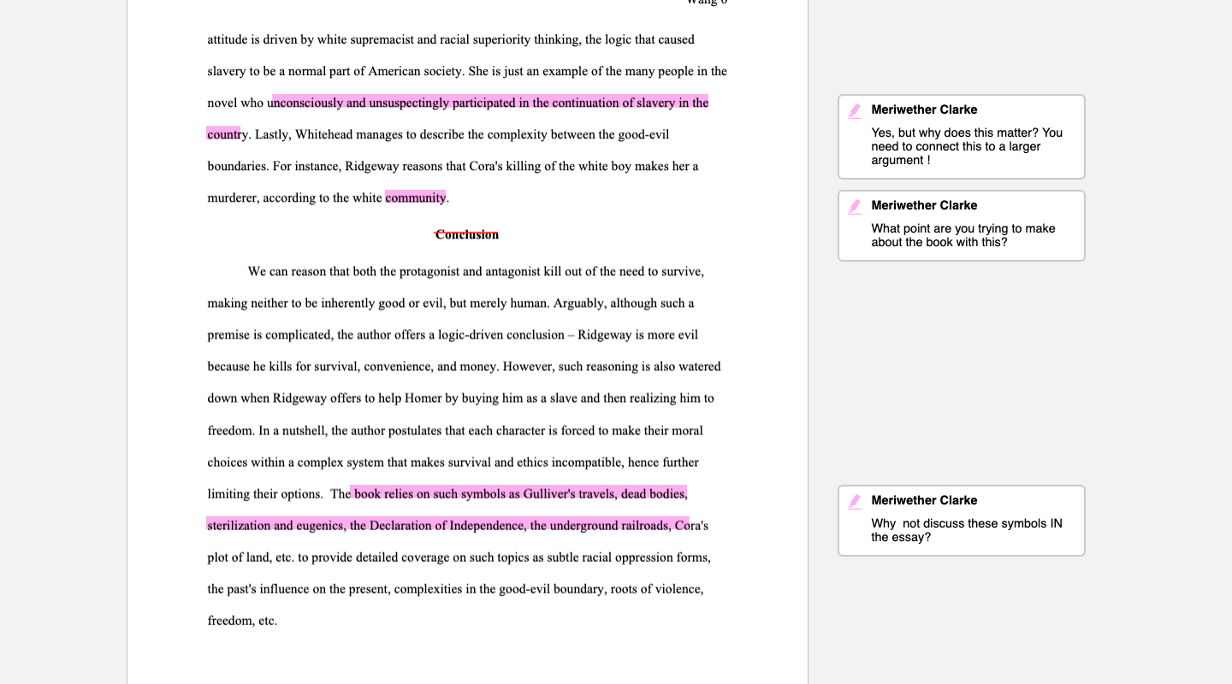This screenshot has height=684, width=1232.
Task: Click the line starting 'We can reason that both the protagonist'
Action: [476, 271]
